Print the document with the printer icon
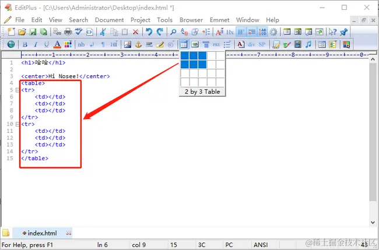Viewport: 379px width, 250px height. [68, 31]
